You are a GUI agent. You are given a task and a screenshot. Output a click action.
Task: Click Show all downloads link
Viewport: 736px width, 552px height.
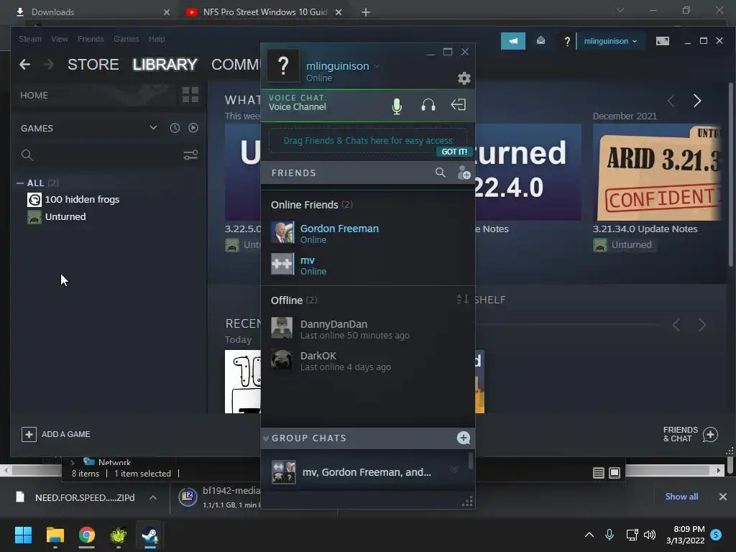[681, 497]
